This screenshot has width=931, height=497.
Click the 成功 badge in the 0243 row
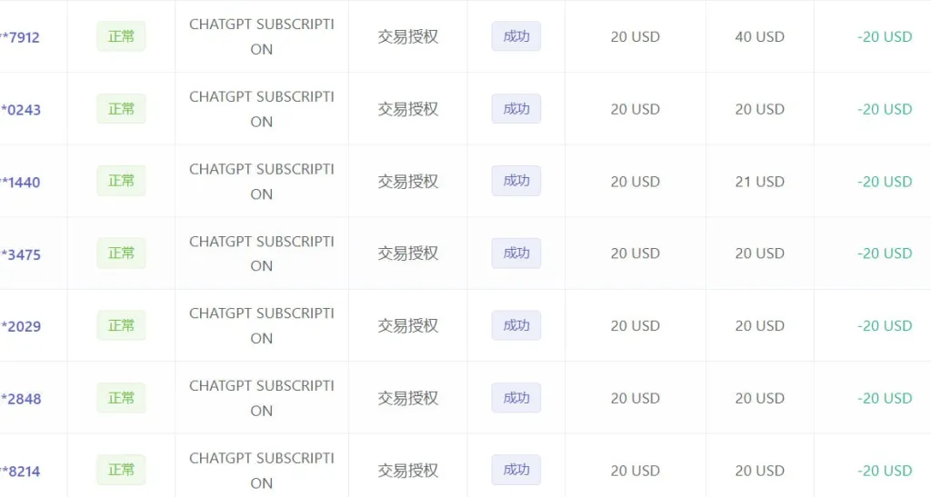(516, 109)
